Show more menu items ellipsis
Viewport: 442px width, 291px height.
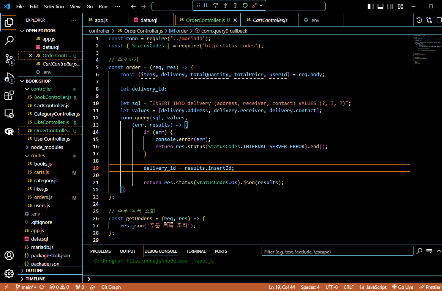tap(118, 6)
